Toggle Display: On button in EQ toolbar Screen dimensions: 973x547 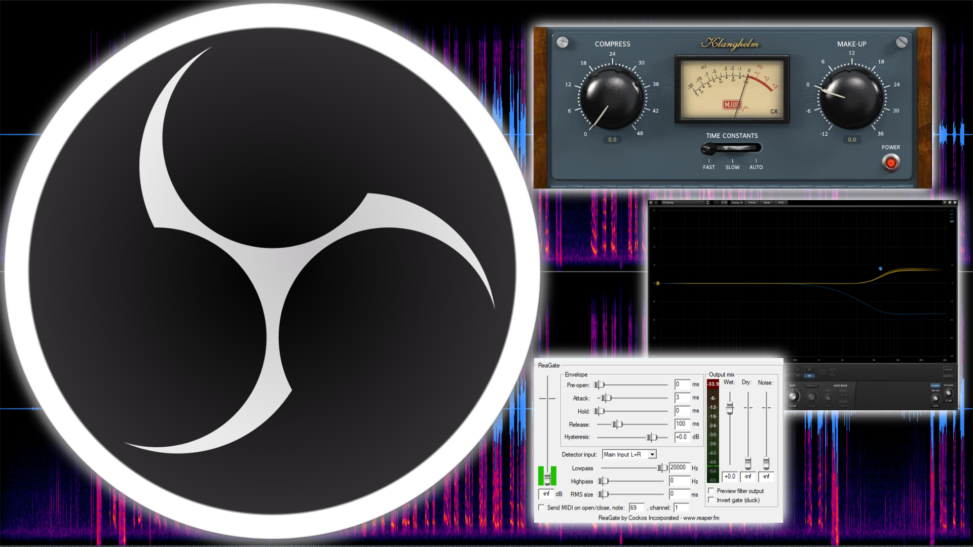click(x=737, y=203)
